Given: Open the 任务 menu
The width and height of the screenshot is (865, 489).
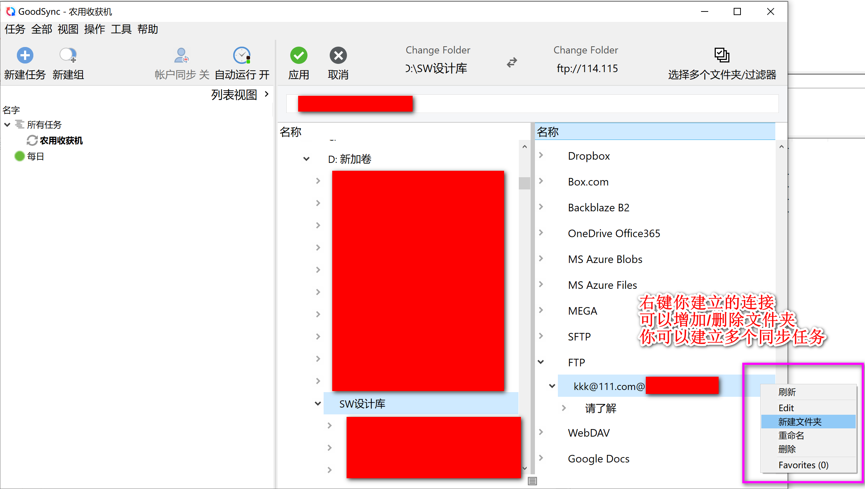Looking at the screenshot, I should point(15,29).
